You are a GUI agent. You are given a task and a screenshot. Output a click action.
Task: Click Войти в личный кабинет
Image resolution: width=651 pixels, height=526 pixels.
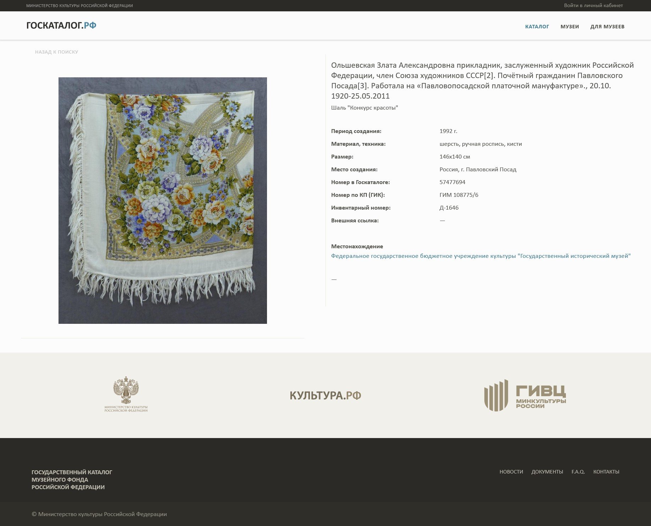[594, 5]
